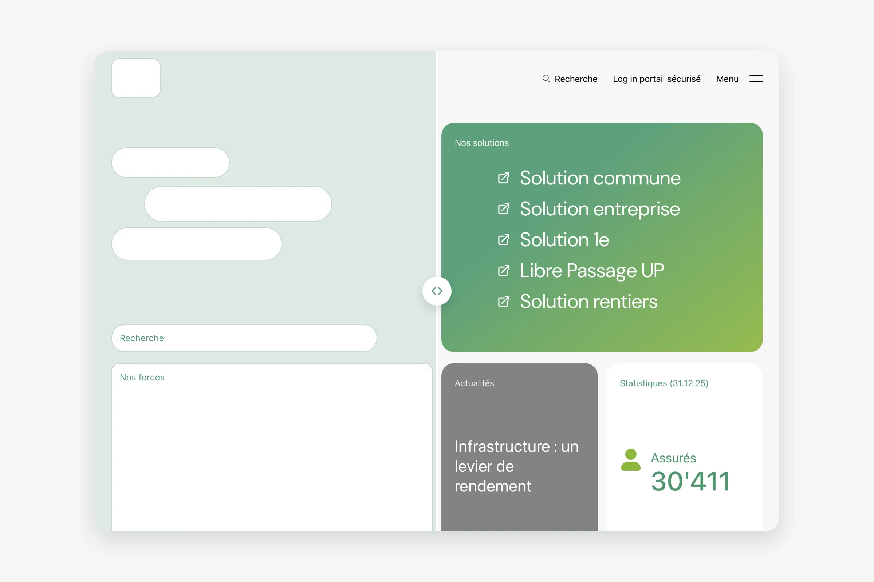The width and height of the screenshot is (874, 582).
Task: Click external link icon beside Solution rentiers
Action: pyautogui.click(x=504, y=302)
